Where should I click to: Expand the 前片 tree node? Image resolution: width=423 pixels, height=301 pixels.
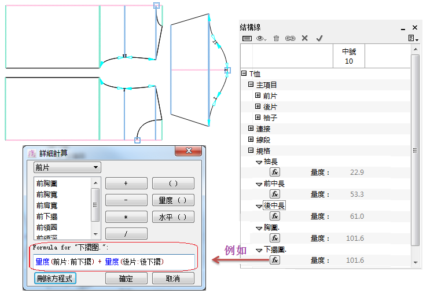pos(258,96)
